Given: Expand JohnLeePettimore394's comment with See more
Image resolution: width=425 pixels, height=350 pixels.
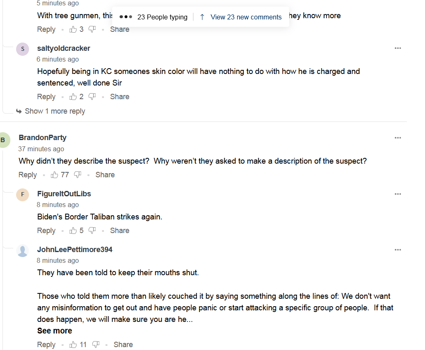Looking at the screenshot, I should 55,331.
